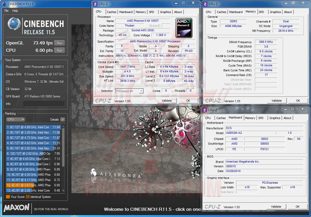Click the CPU-Z icon of Mainboard window
The image size is (311, 217).
[204, 110]
